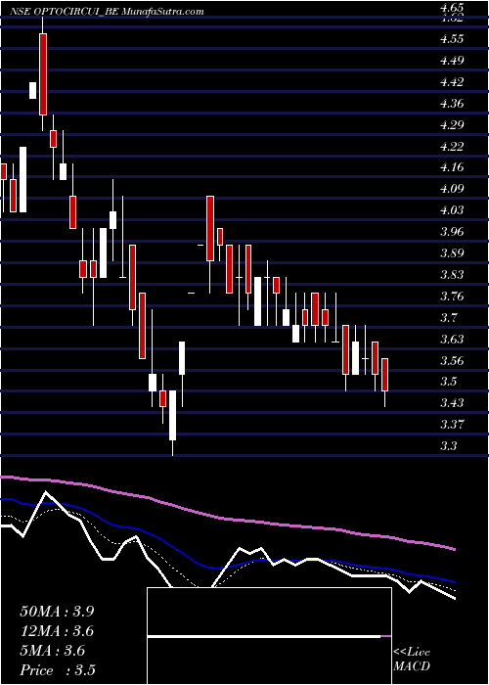Click the MACD histogram box
The width and height of the screenshot is (489, 685).
pyautogui.click(x=269, y=636)
